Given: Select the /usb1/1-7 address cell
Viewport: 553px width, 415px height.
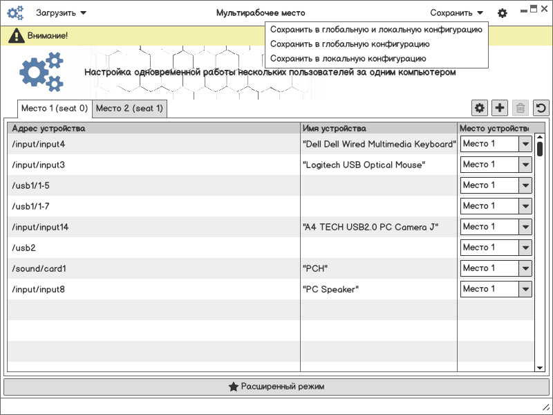Looking at the screenshot, I should [x=153, y=206].
